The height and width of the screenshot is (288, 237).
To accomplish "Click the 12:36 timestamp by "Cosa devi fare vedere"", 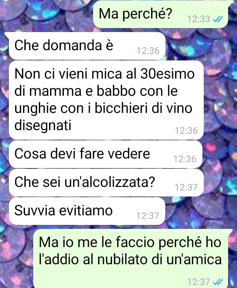I will click(x=185, y=159).
